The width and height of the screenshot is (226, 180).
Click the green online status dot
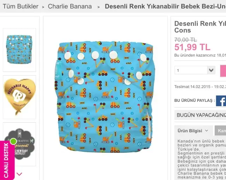(13, 141)
